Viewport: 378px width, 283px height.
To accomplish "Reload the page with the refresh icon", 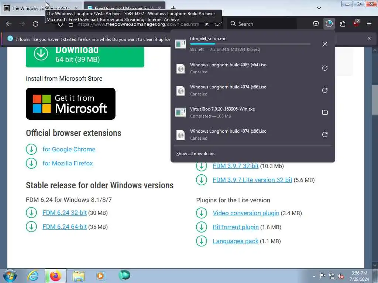I will click(35, 24).
